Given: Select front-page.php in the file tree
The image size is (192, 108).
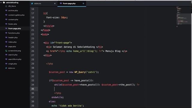Looking at the screenshot, I should (14, 28).
